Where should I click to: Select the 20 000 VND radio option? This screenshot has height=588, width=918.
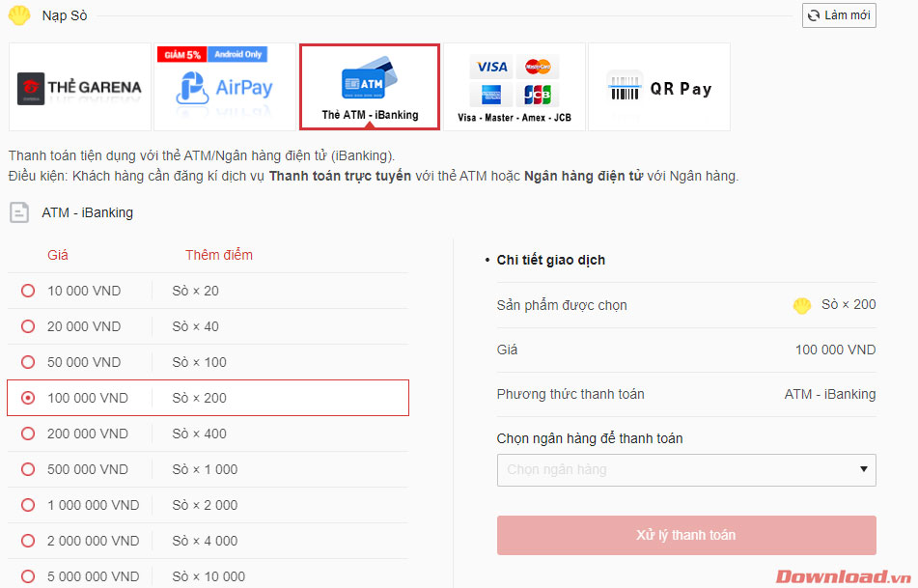tap(28, 326)
